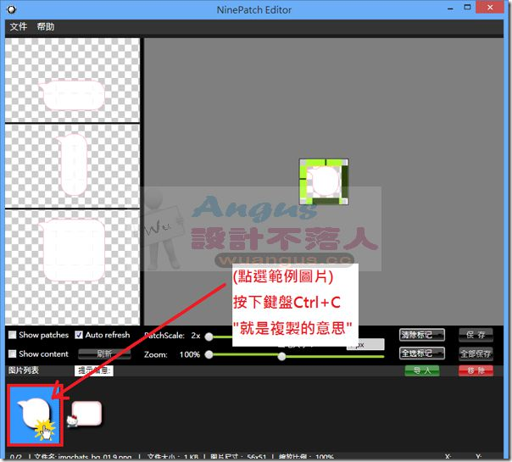This screenshot has width=512, height=462.
Task: Click the 提示信息 label
Action: [x=94, y=371]
